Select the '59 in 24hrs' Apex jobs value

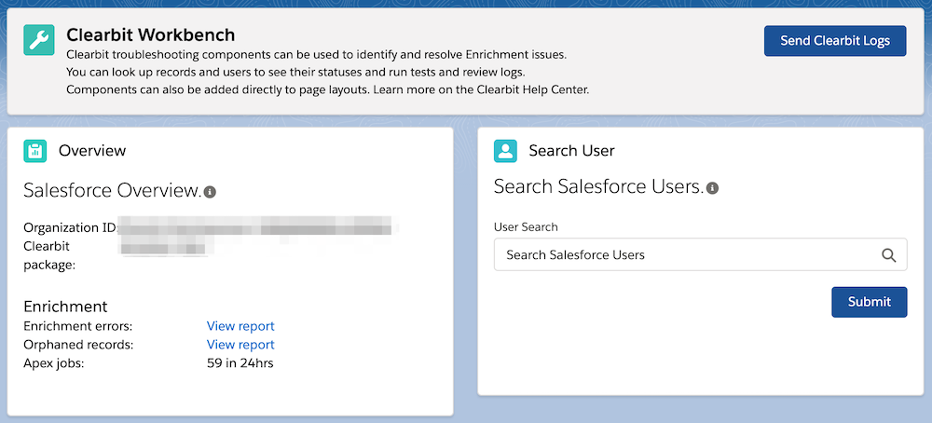240,363
